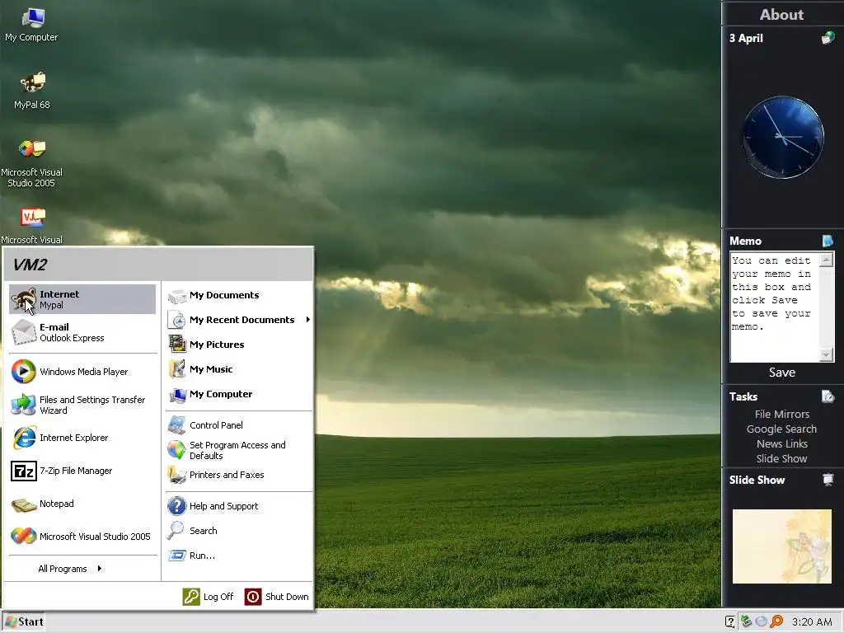Screen dimensions: 844x633
Task: Click the slide show image thumbnail
Action: 781,546
